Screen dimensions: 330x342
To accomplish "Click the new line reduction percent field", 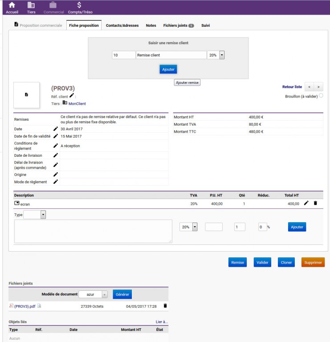I will pyautogui.click(x=262, y=227).
